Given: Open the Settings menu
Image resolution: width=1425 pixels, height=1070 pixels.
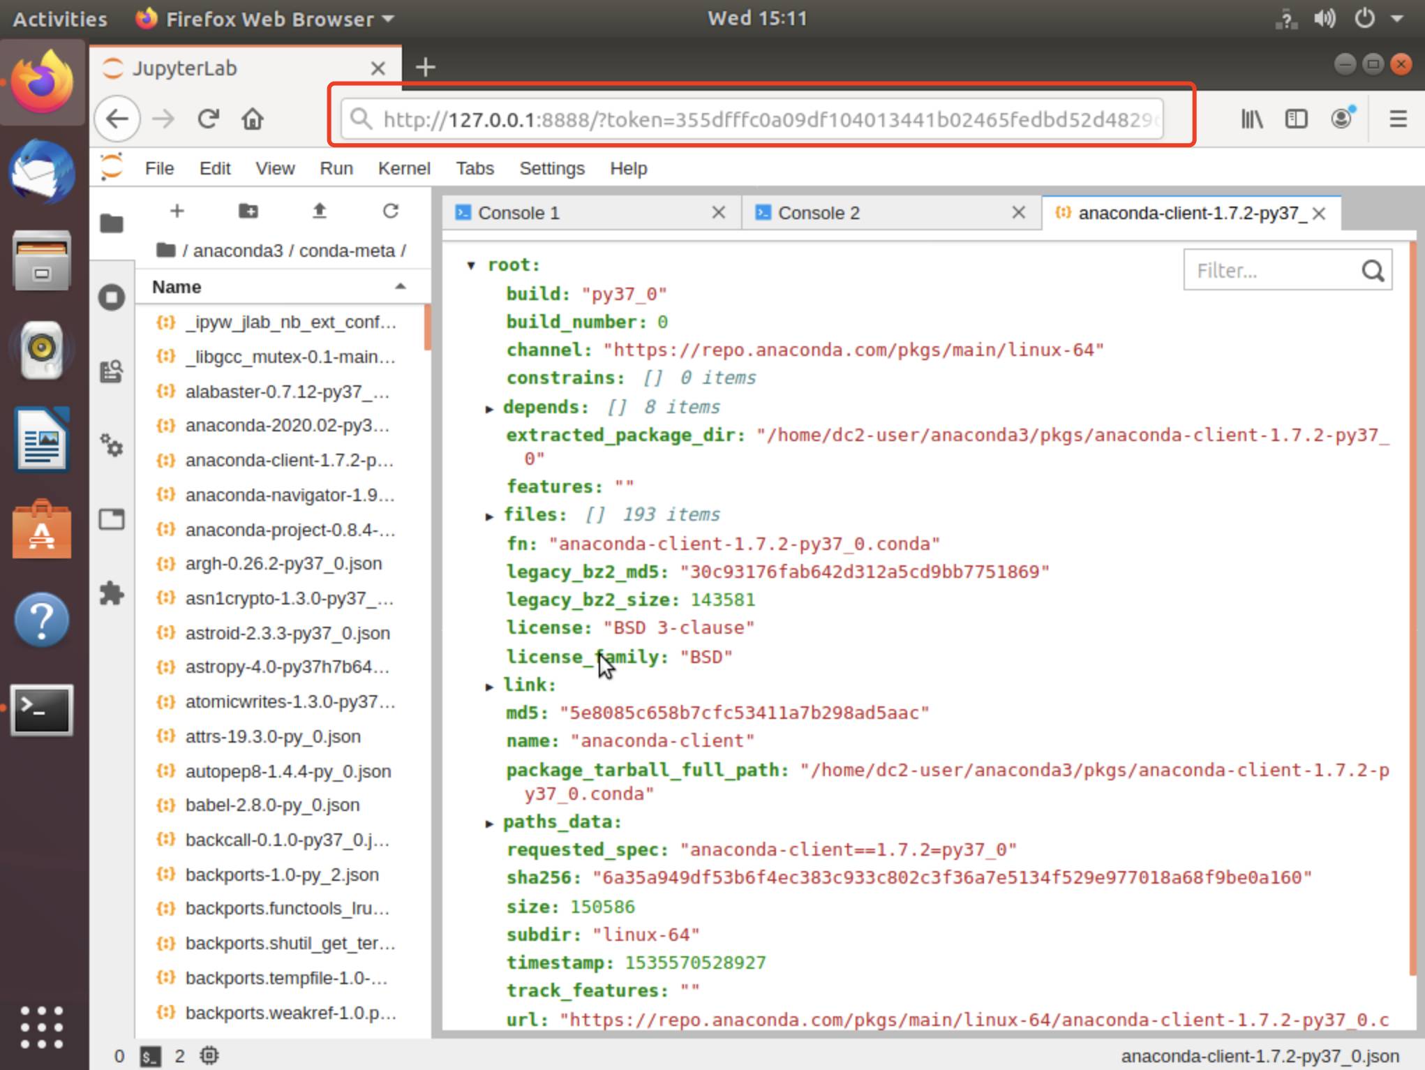Looking at the screenshot, I should click(552, 168).
